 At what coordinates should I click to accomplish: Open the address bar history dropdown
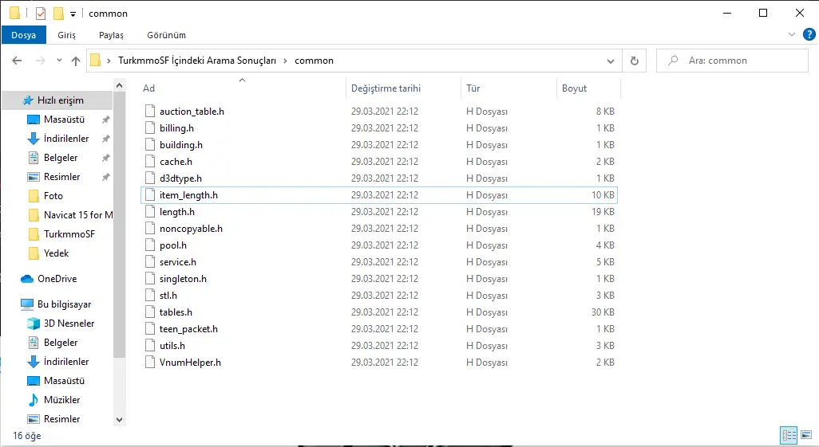612,61
